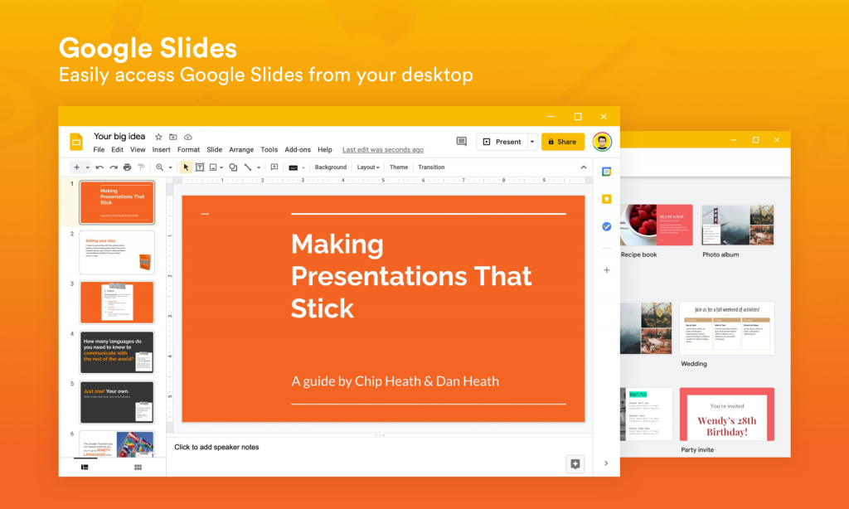849x509 pixels.
Task: Select slide 4 'How many languages' thumbnail
Action: (x=117, y=352)
